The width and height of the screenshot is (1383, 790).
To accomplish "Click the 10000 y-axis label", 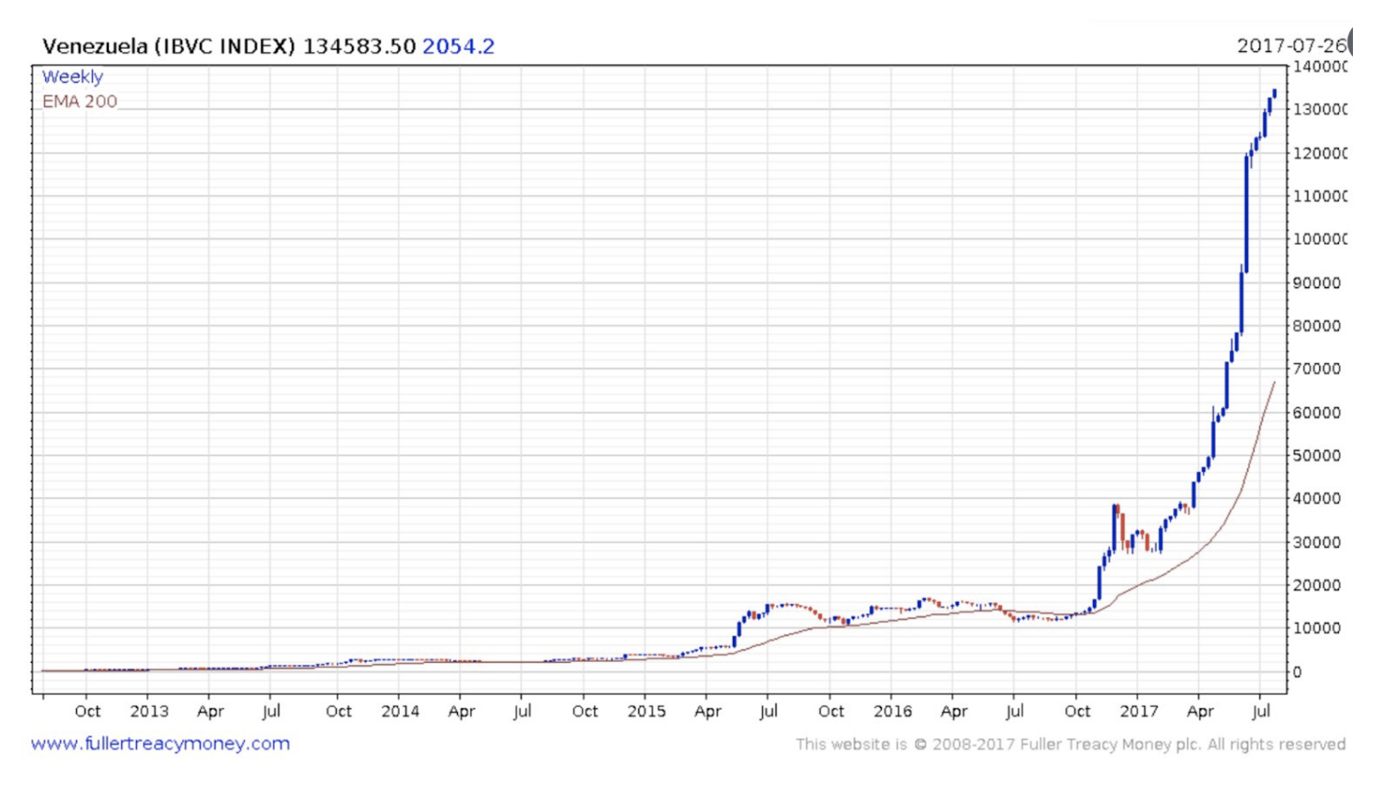I will pyautogui.click(x=1317, y=628).
